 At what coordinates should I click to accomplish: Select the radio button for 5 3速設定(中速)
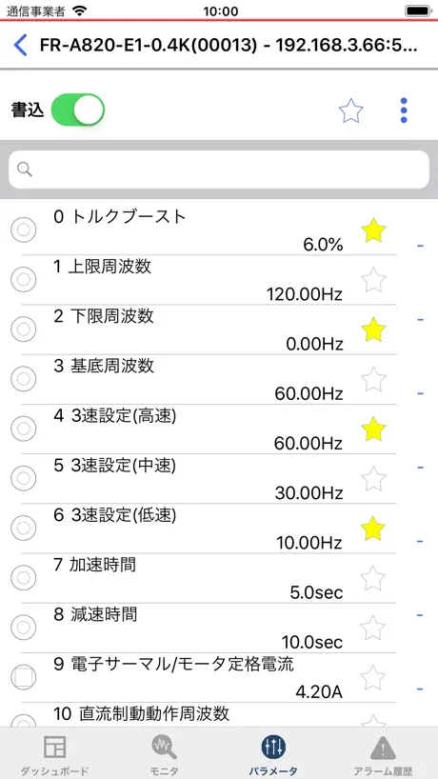[24, 478]
